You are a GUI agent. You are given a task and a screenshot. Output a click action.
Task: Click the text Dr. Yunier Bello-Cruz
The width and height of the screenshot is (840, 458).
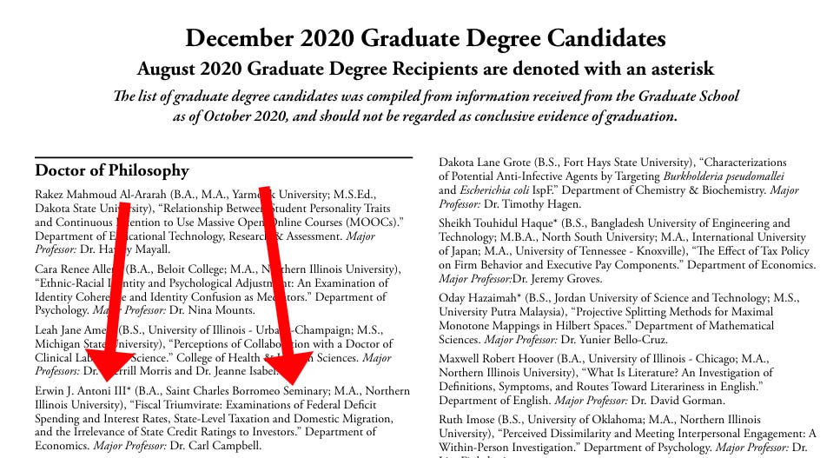[x=614, y=340]
